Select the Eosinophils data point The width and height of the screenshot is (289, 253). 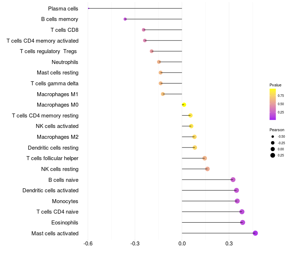(x=242, y=222)
